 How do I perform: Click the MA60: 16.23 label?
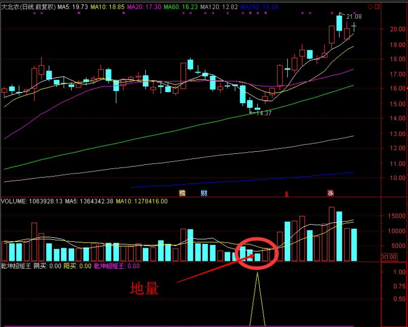181,7
